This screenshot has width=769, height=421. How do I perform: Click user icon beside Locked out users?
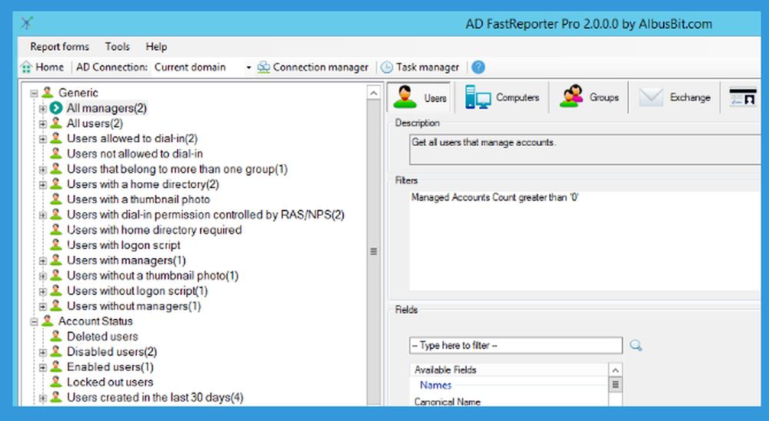click(56, 381)
